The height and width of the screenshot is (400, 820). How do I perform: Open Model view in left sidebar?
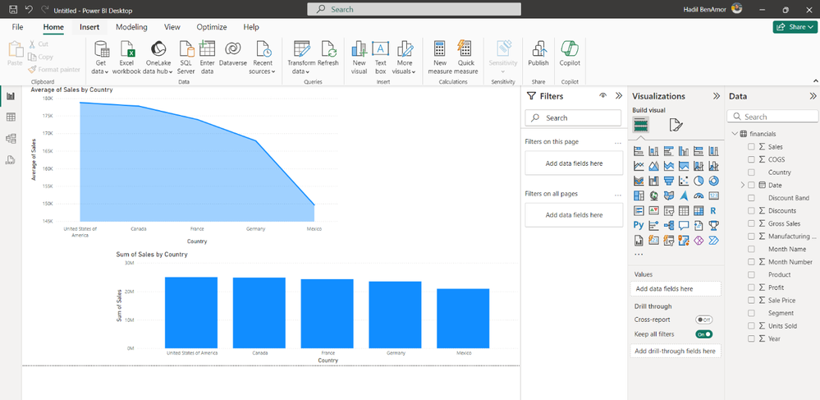11,138
